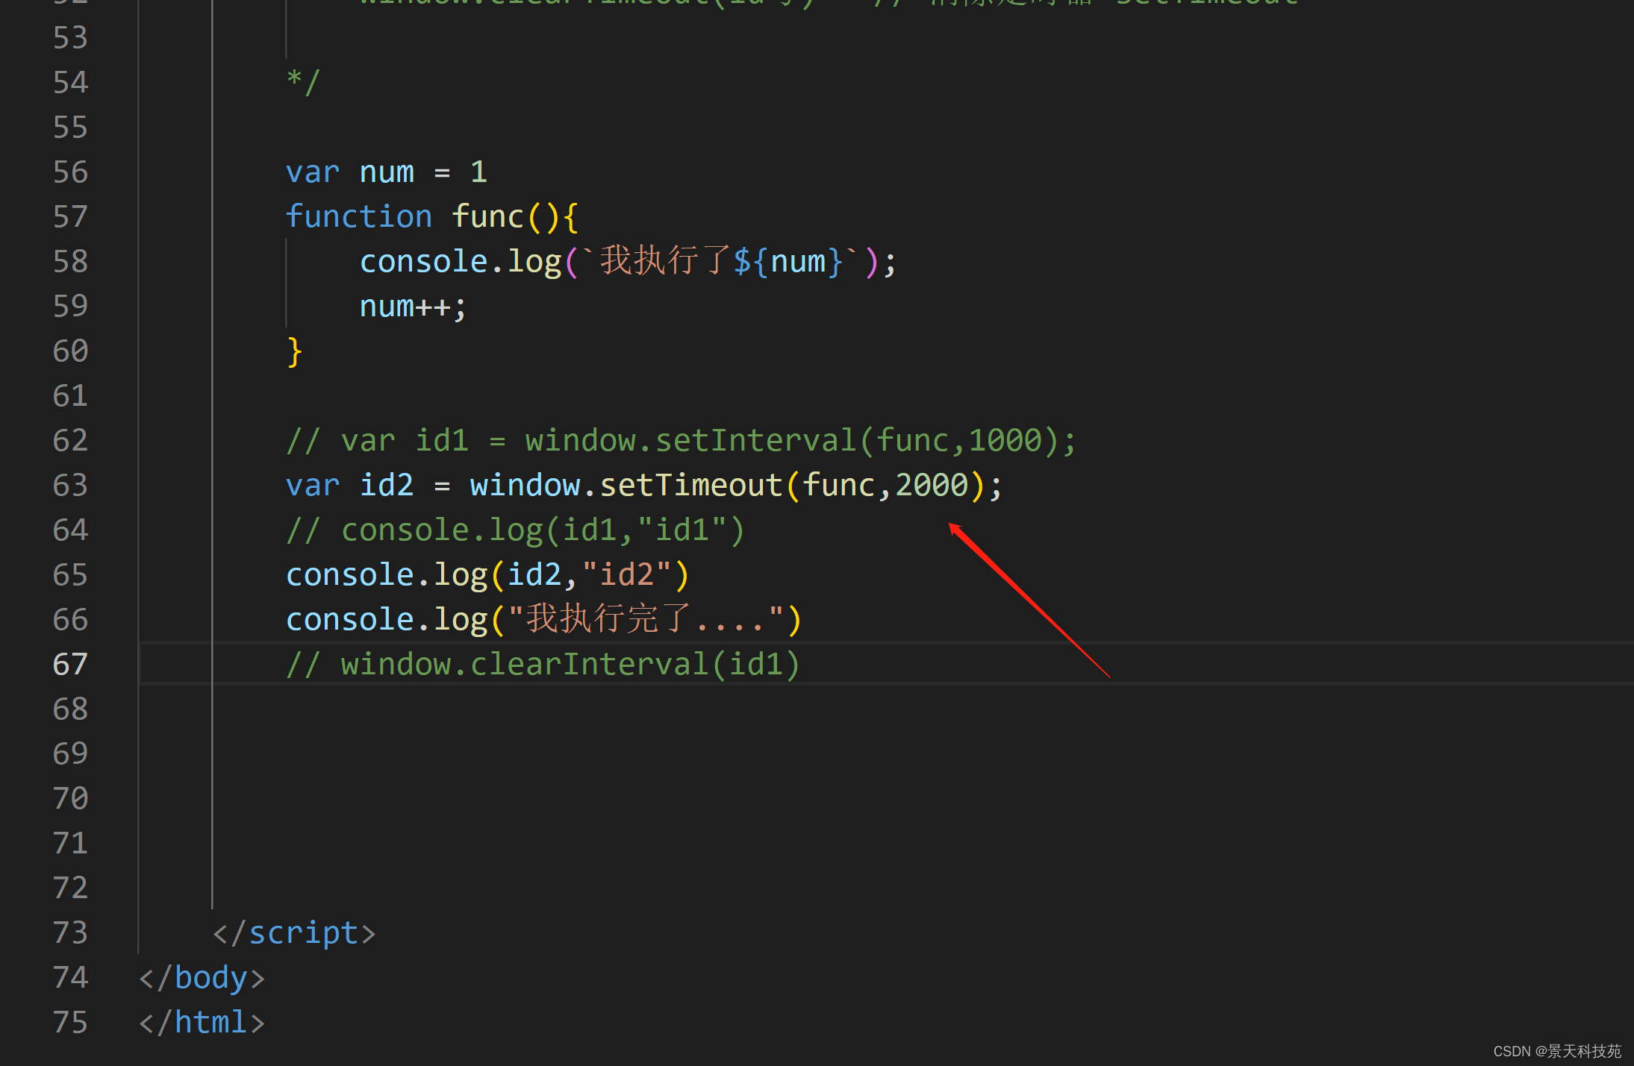Click the closing </body> tag

[x=202, y=978]
